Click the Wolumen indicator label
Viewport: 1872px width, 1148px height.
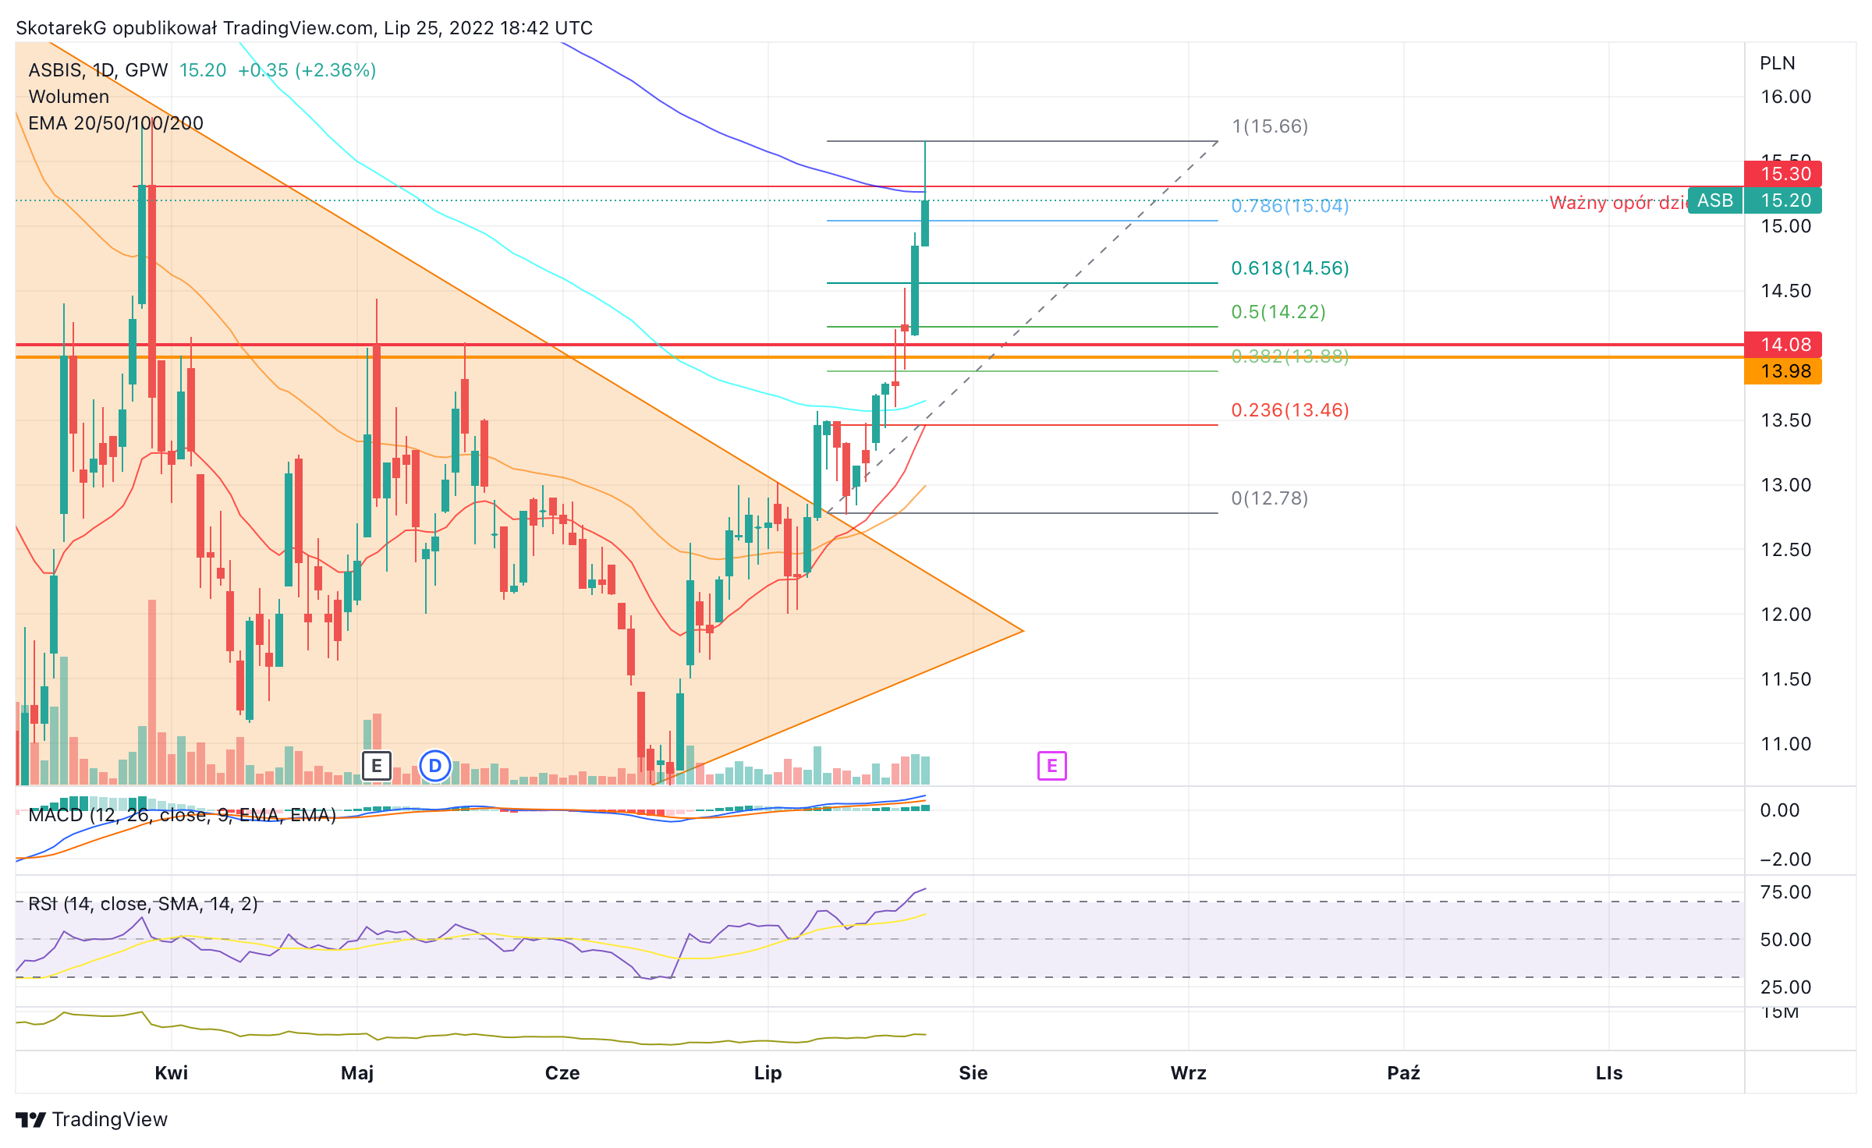coord(69,97)
